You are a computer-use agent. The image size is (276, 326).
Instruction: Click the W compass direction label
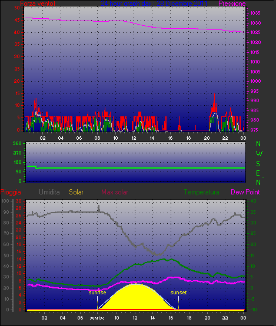click(x=259, y=154)
